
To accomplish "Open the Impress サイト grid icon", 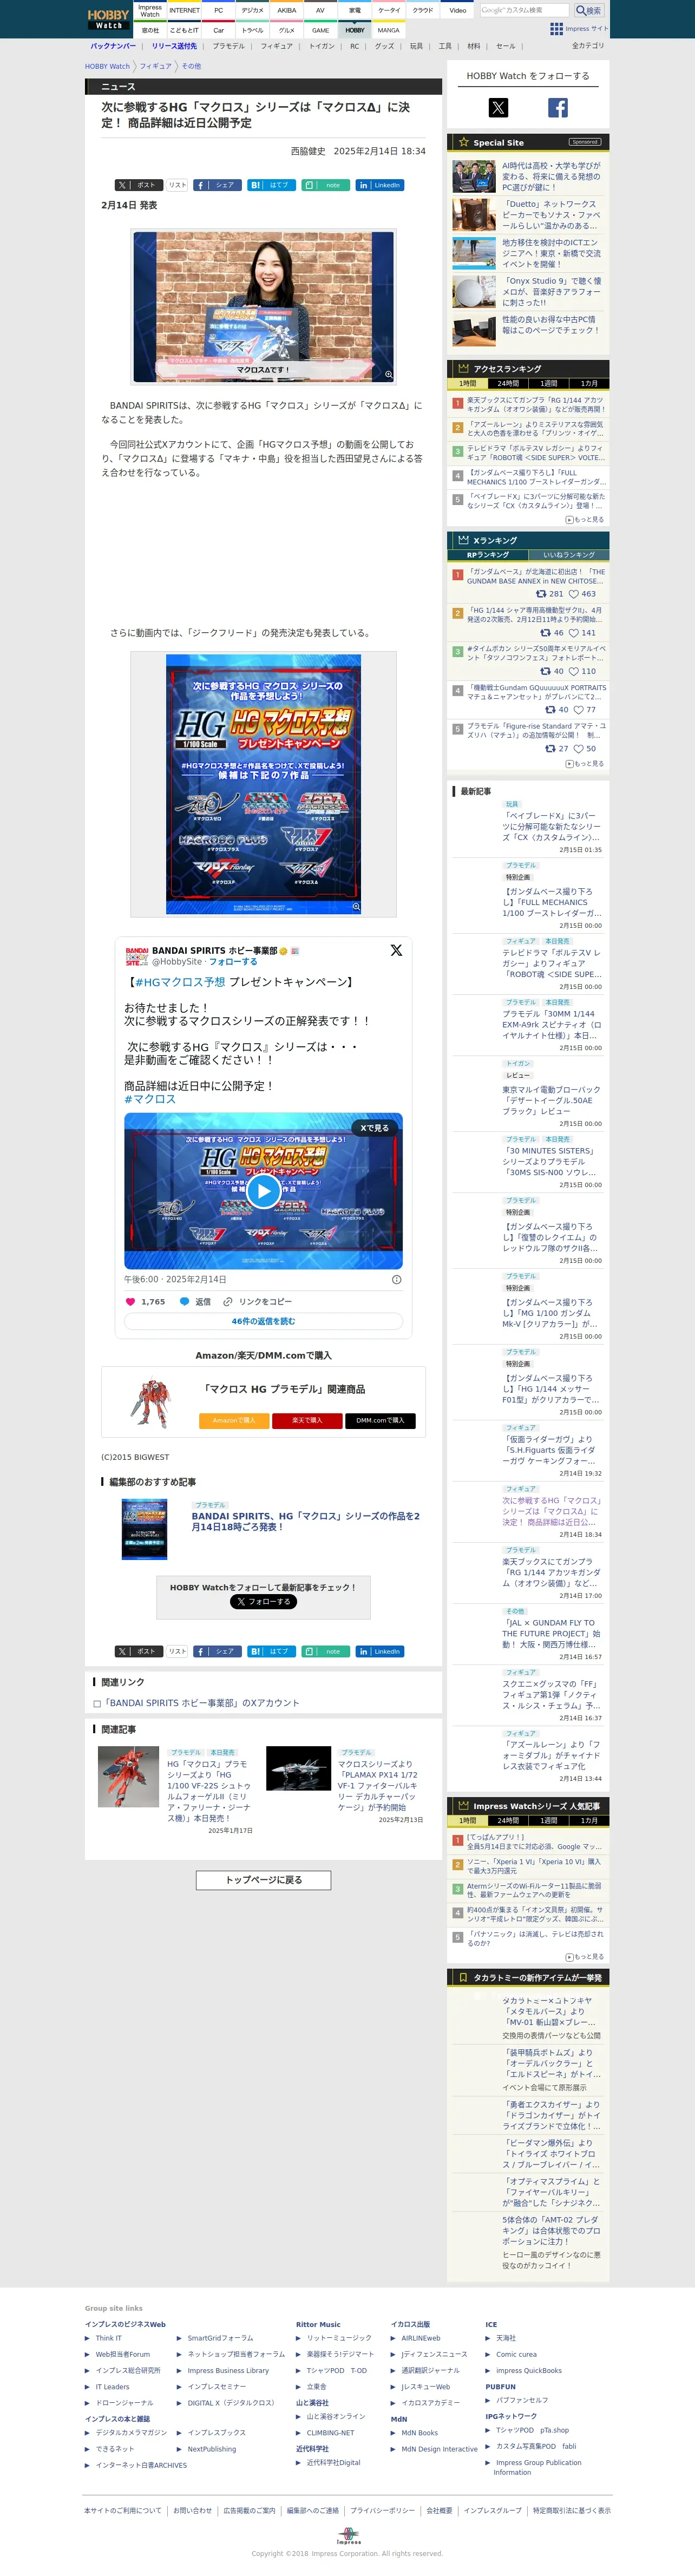I will pos(557,29).
